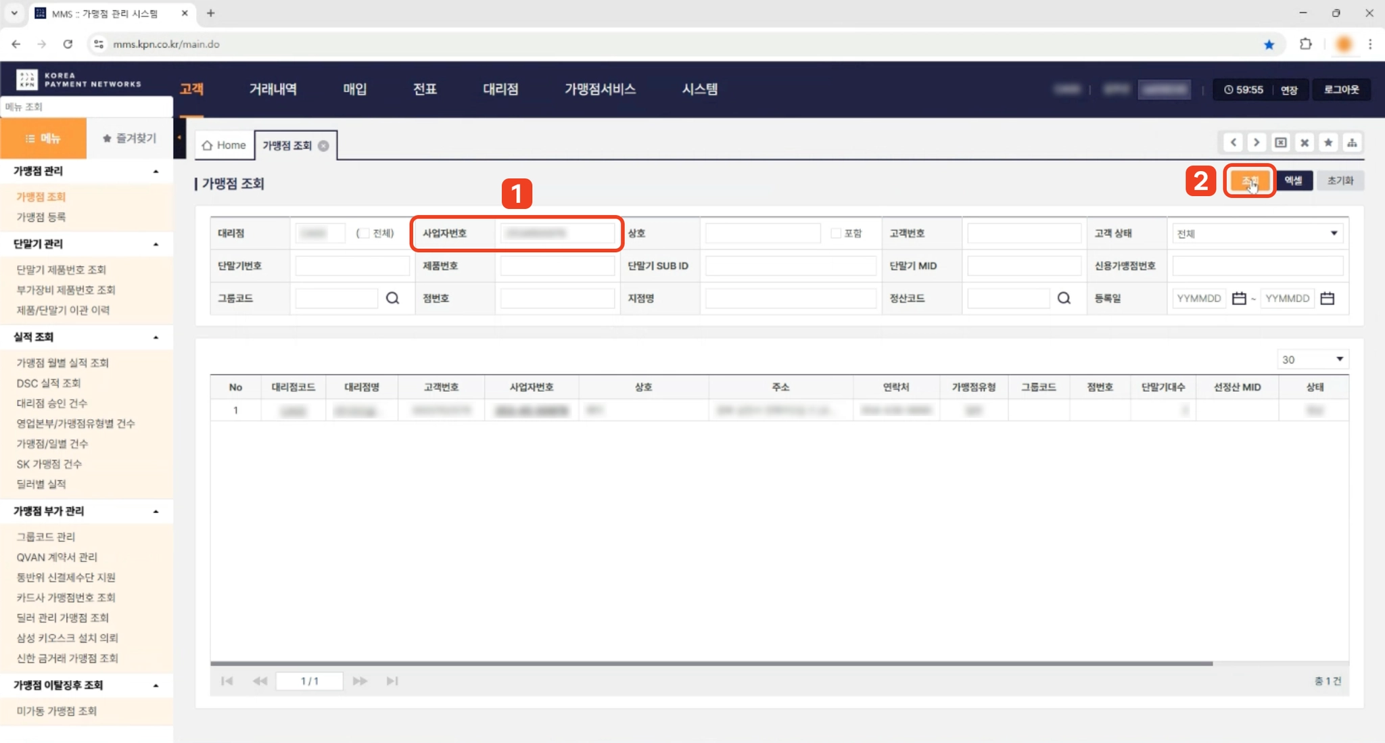Image resolution: width=1385 pixels, height=743 pixels.
Task: Click the settlement code search magnifier icon
Action: 1064,298
